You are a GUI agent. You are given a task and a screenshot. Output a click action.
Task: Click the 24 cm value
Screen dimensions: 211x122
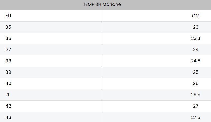point(195,50)
